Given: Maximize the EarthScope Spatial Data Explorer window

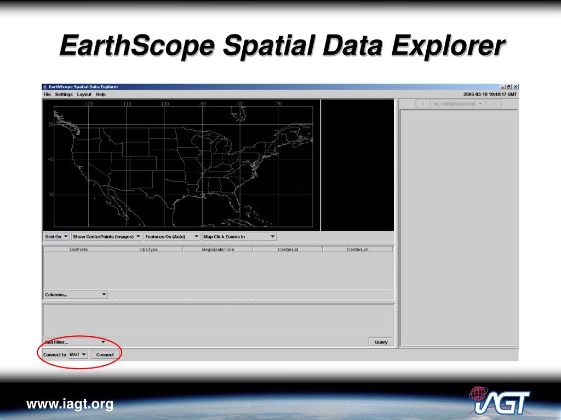Looking at the screenshot, I should (508, 87).
